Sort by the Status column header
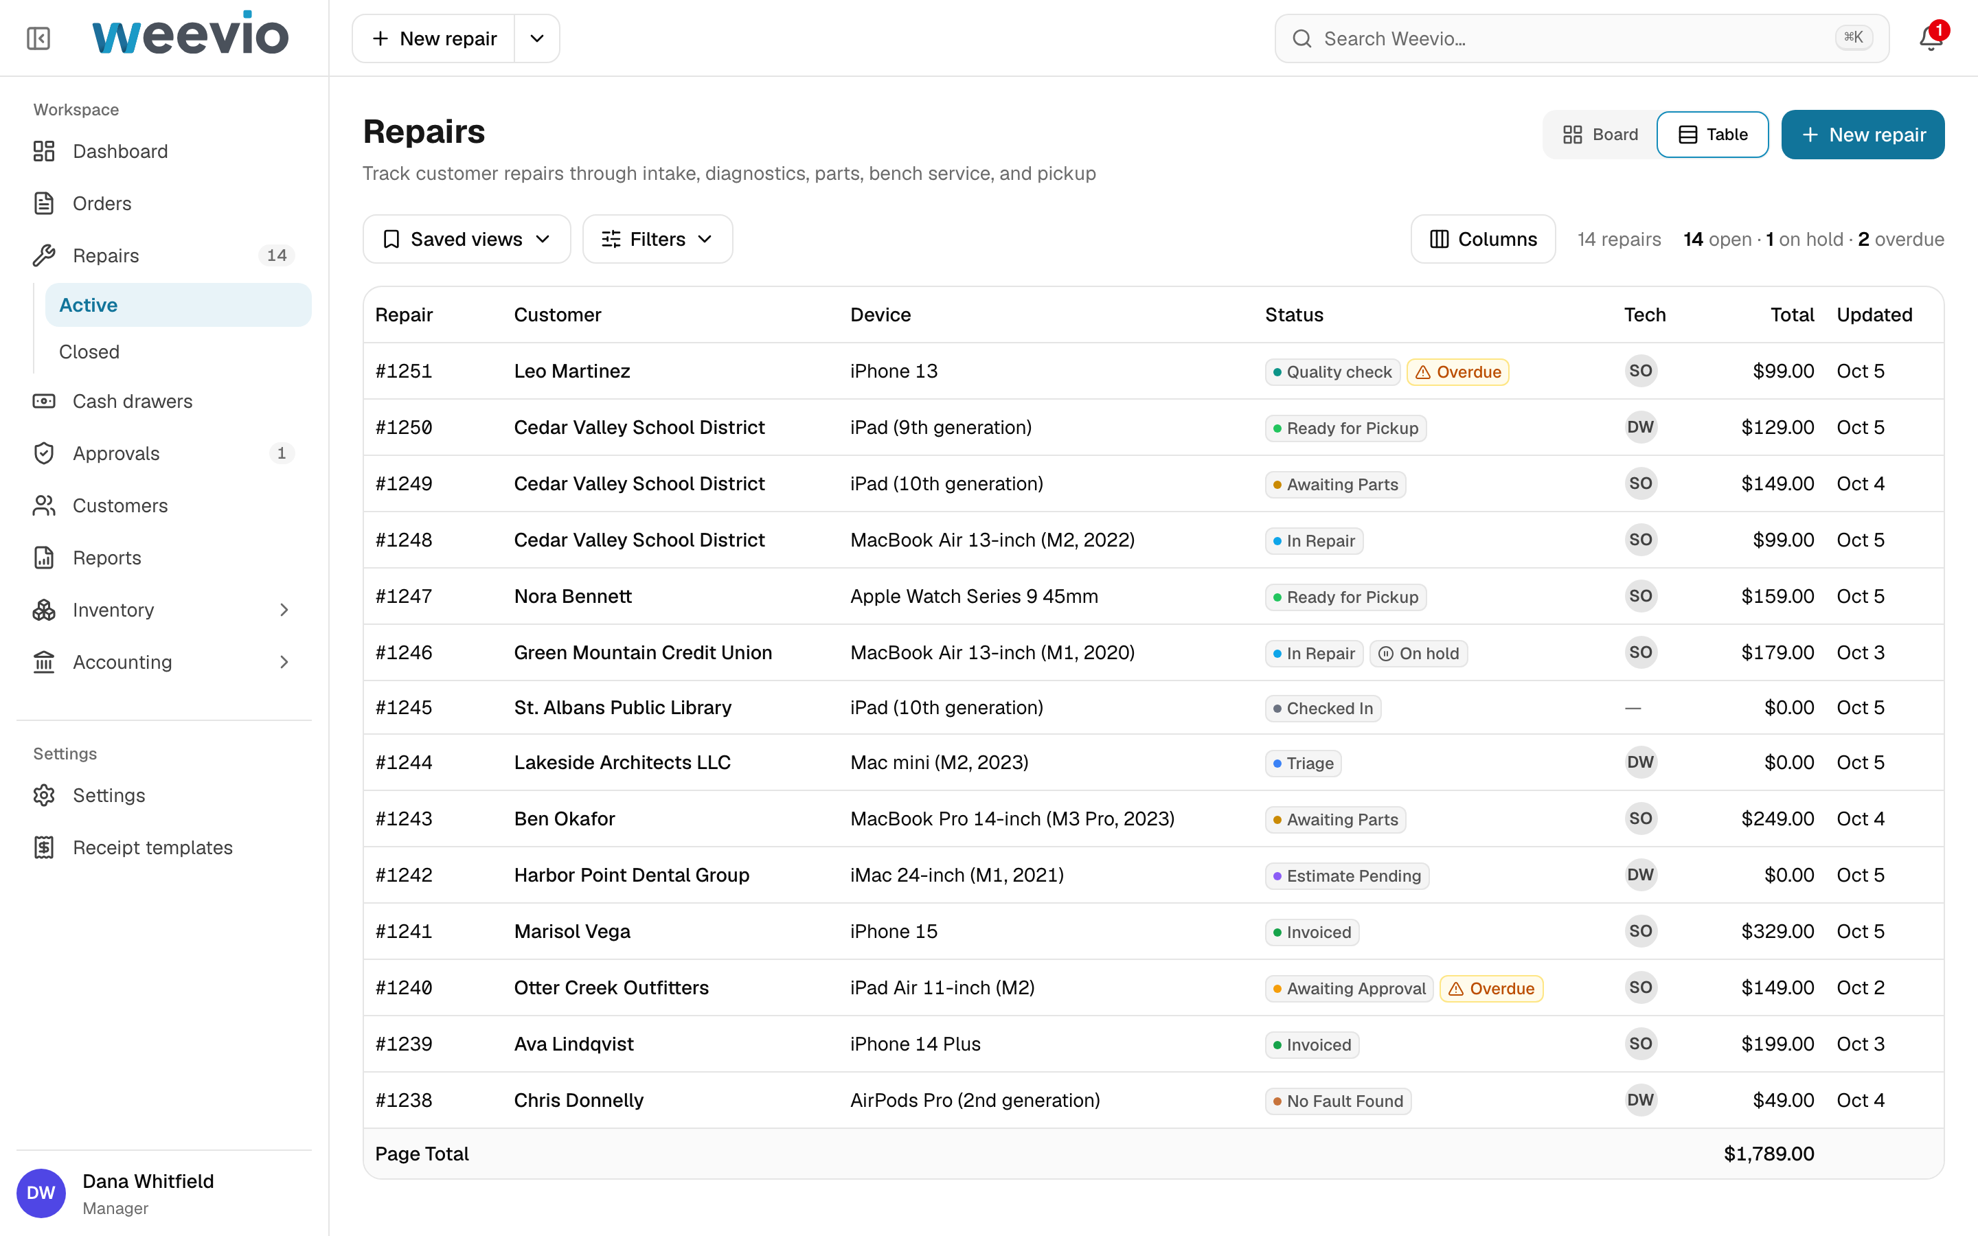 click(x=1294, y=316)
